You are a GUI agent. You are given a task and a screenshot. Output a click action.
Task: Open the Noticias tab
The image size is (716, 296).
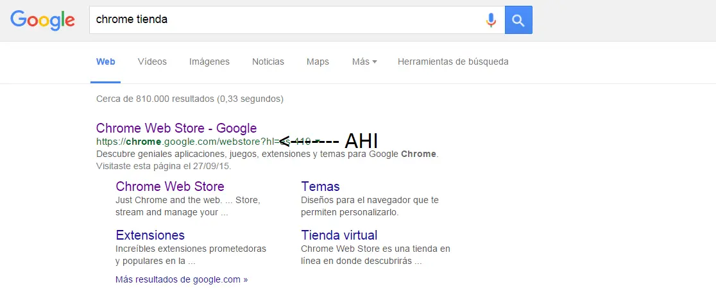pos(268,62)
